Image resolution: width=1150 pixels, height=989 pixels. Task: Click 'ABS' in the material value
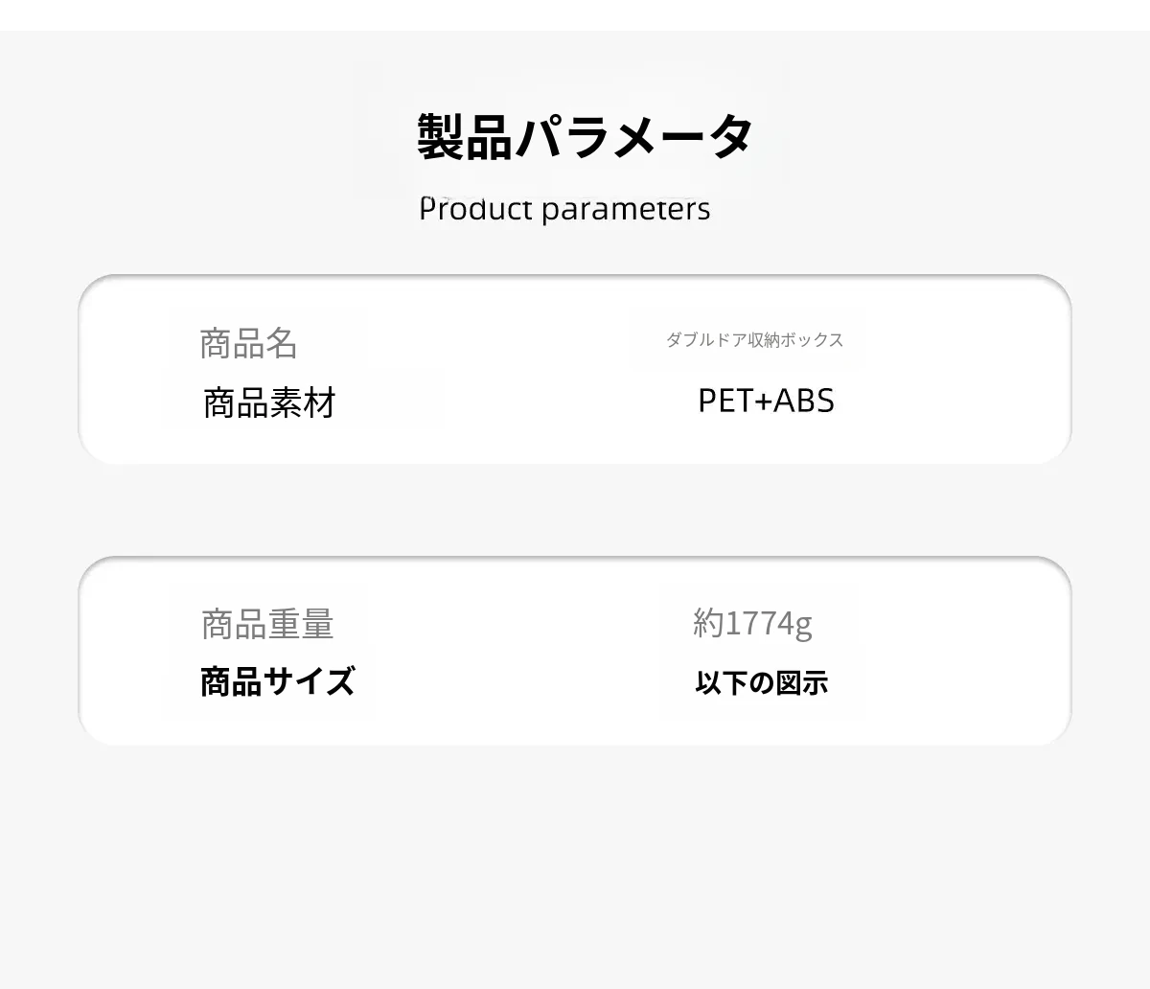pos(804,401)
